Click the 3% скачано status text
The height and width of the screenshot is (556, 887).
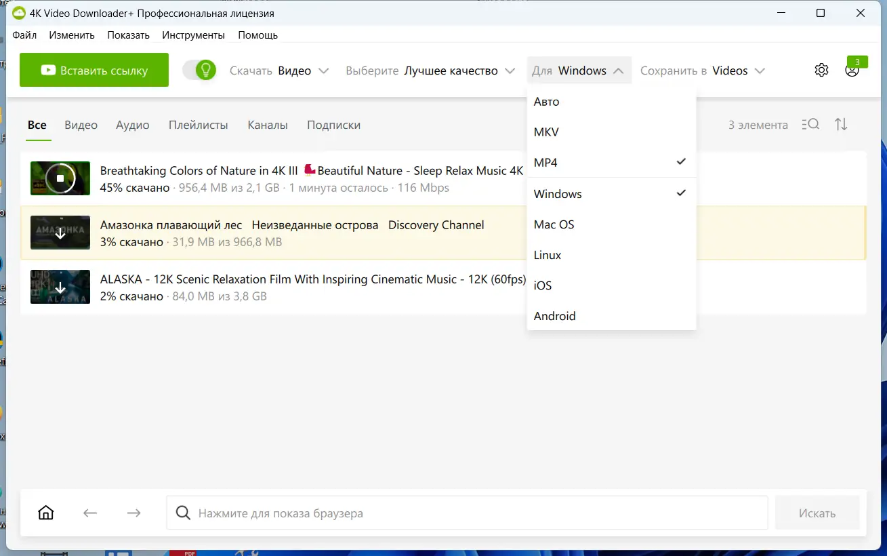[131, 242]
